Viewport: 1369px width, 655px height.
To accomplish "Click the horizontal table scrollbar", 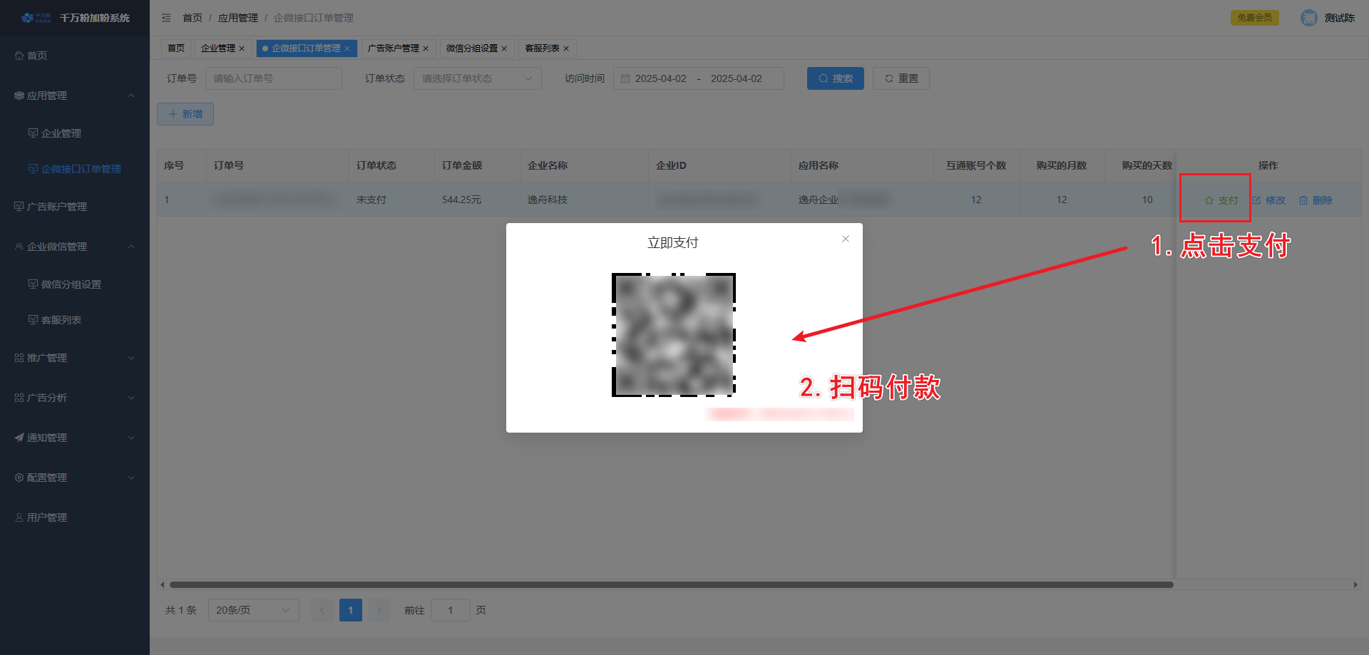I will (x=670, y=584).
